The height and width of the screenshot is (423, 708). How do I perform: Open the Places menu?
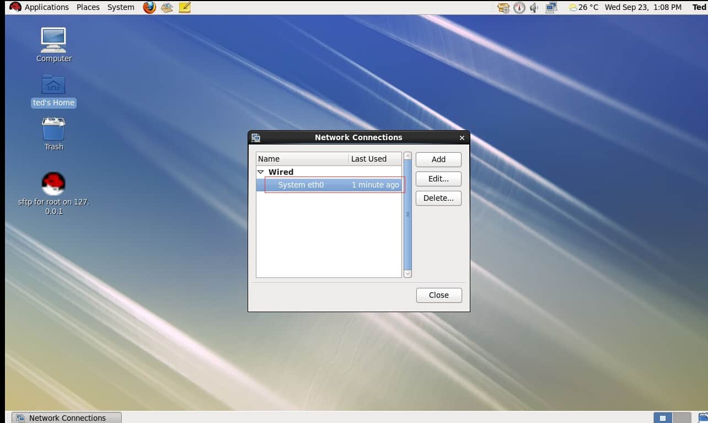[88, 7]
